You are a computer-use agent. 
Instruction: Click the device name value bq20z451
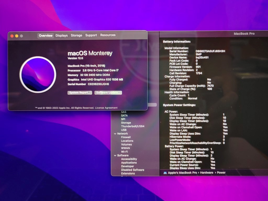pyautogui.click(x=202, y=57)
